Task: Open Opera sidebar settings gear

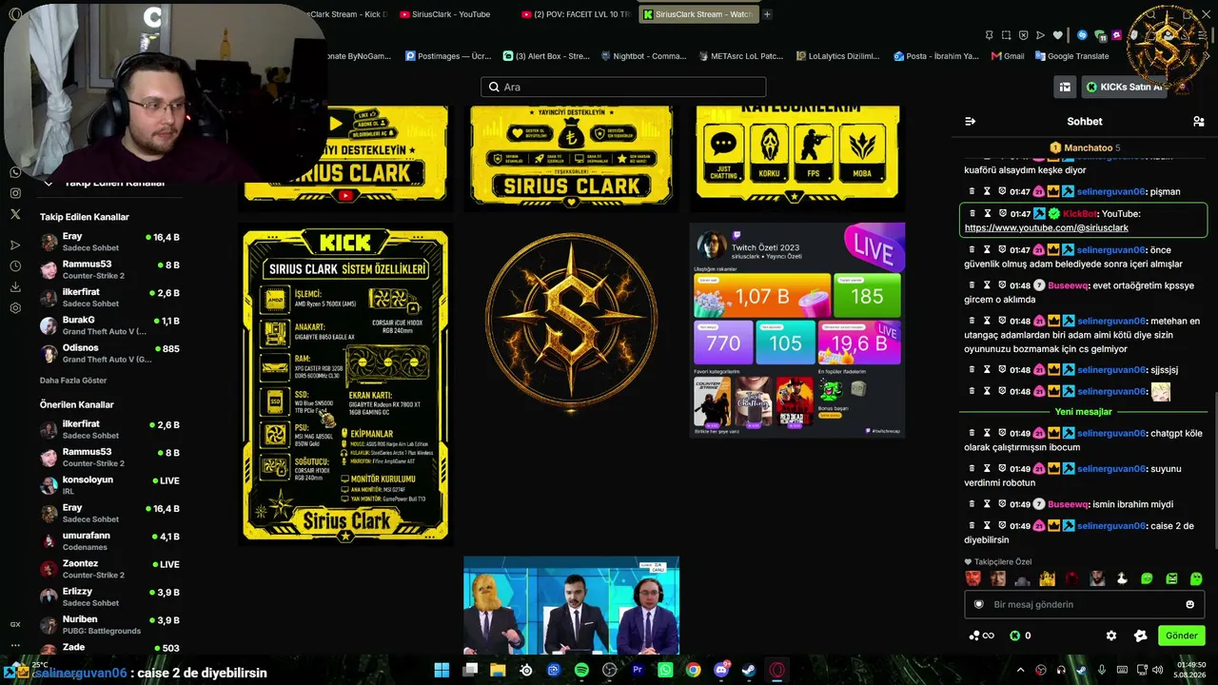Action: click(15, 308)
